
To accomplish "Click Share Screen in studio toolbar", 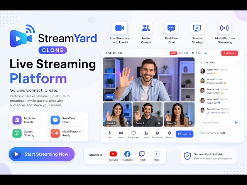I will 134,135.
